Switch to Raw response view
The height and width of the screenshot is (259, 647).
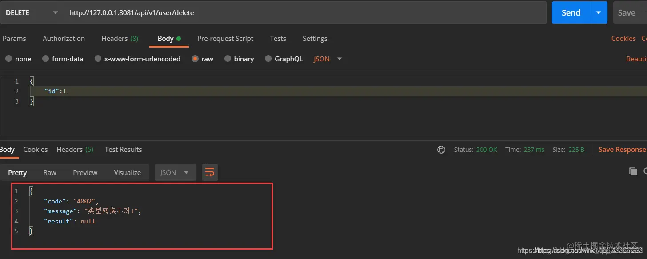click(x=50, y=172)
